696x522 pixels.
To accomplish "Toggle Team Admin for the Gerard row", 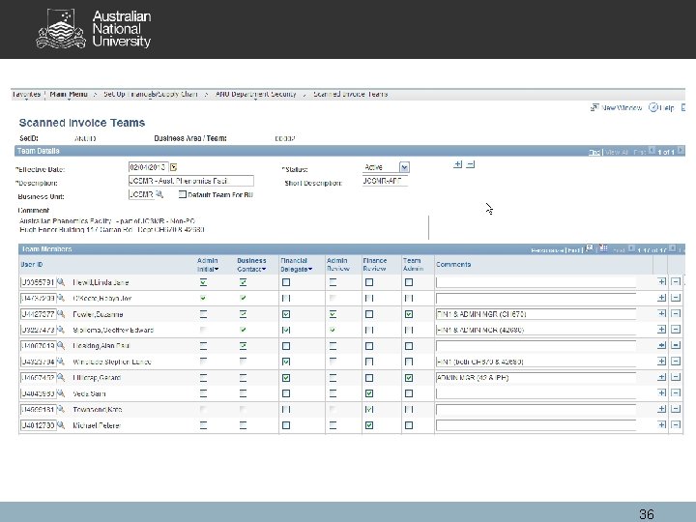I will click(x=409, y=378).
